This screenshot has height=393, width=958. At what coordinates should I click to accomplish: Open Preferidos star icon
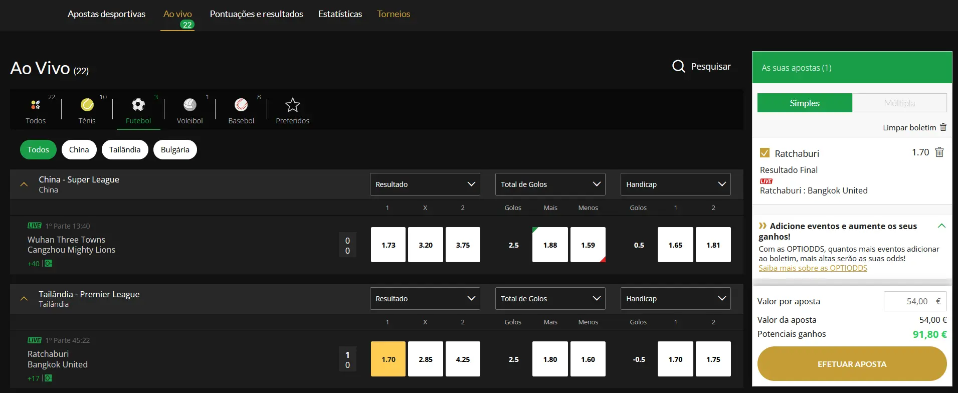pyautogui.click(x=292, y=105)
